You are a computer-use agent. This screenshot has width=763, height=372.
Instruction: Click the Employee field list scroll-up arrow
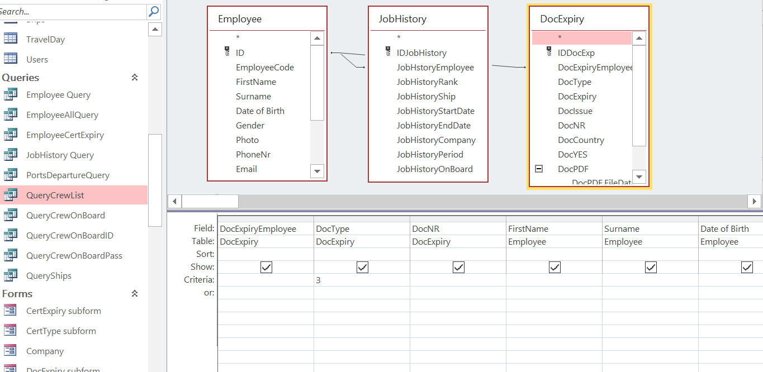coord(317,39)
